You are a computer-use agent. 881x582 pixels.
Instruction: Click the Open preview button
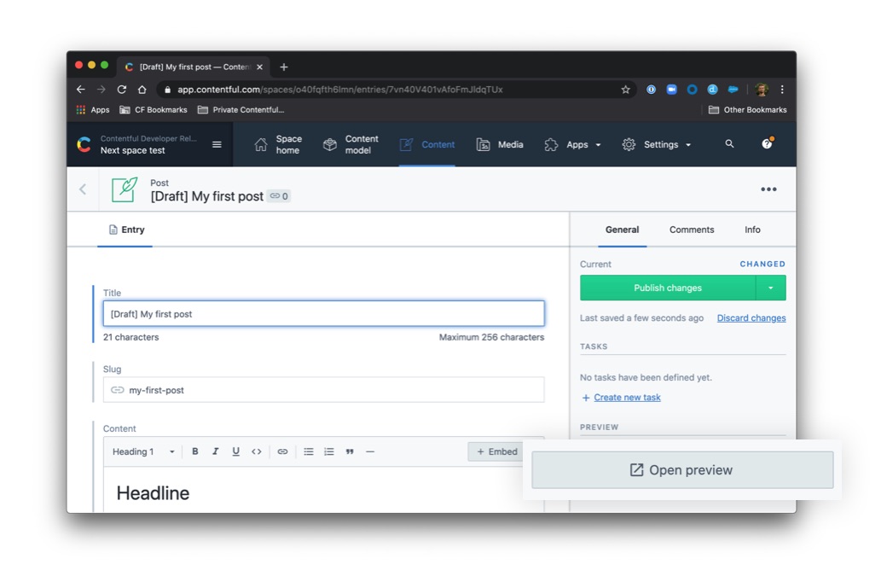pos(682,469)
